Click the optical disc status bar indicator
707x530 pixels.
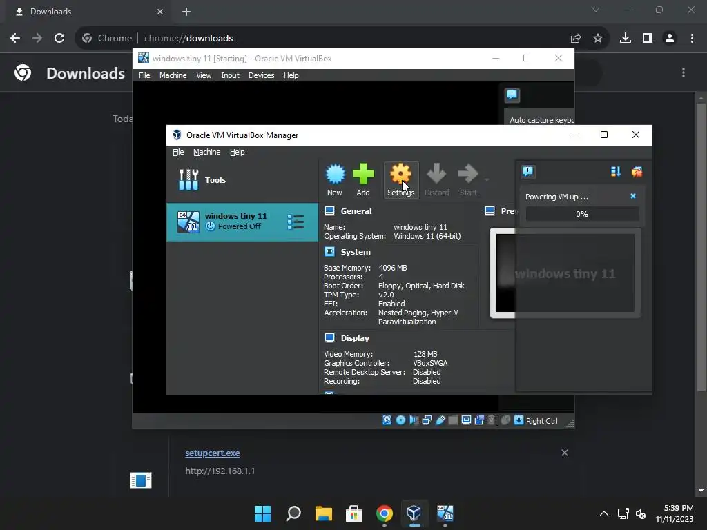click(x=400, y=420)
